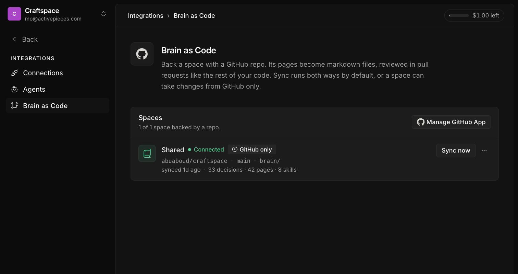Image resolution: width=518 pixels, height=274 pixels.
Task: Open the workspace switcher chevron
Action: click(103, 14)
